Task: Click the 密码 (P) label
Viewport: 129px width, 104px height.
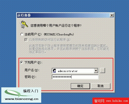Action: tap(31, 77)
